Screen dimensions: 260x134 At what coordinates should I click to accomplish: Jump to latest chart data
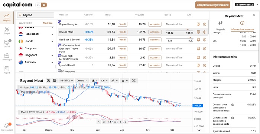pos(126,122)
